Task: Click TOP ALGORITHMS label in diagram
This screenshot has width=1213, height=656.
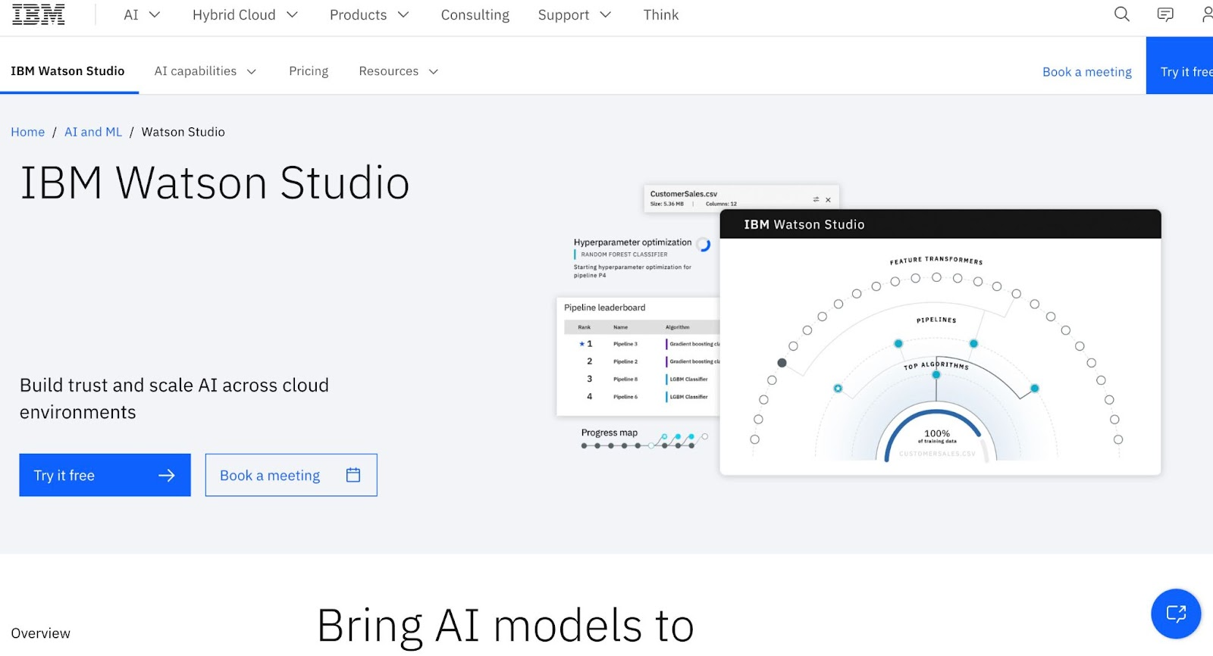Action: pos(936,365)
